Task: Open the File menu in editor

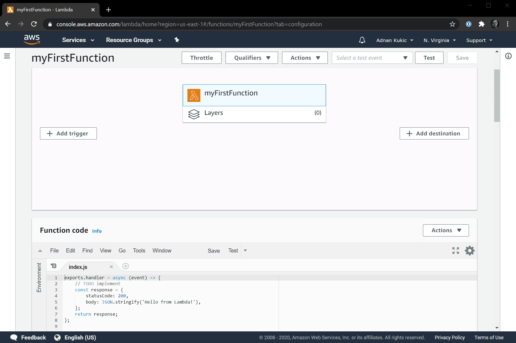Action: 54,251
